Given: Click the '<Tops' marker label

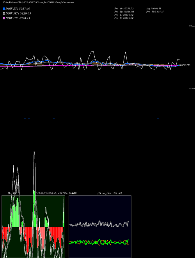Looking at the screenshot, I should point(192,26).
